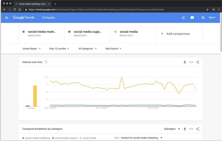The height and width of the screenshot is (141, 222).
Task: Download the subregion breakdown CSV
Action: [x=185, y=129]
